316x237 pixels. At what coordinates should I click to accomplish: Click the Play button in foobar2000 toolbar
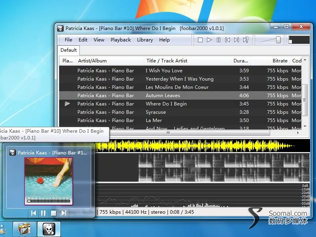coord(209,40)
